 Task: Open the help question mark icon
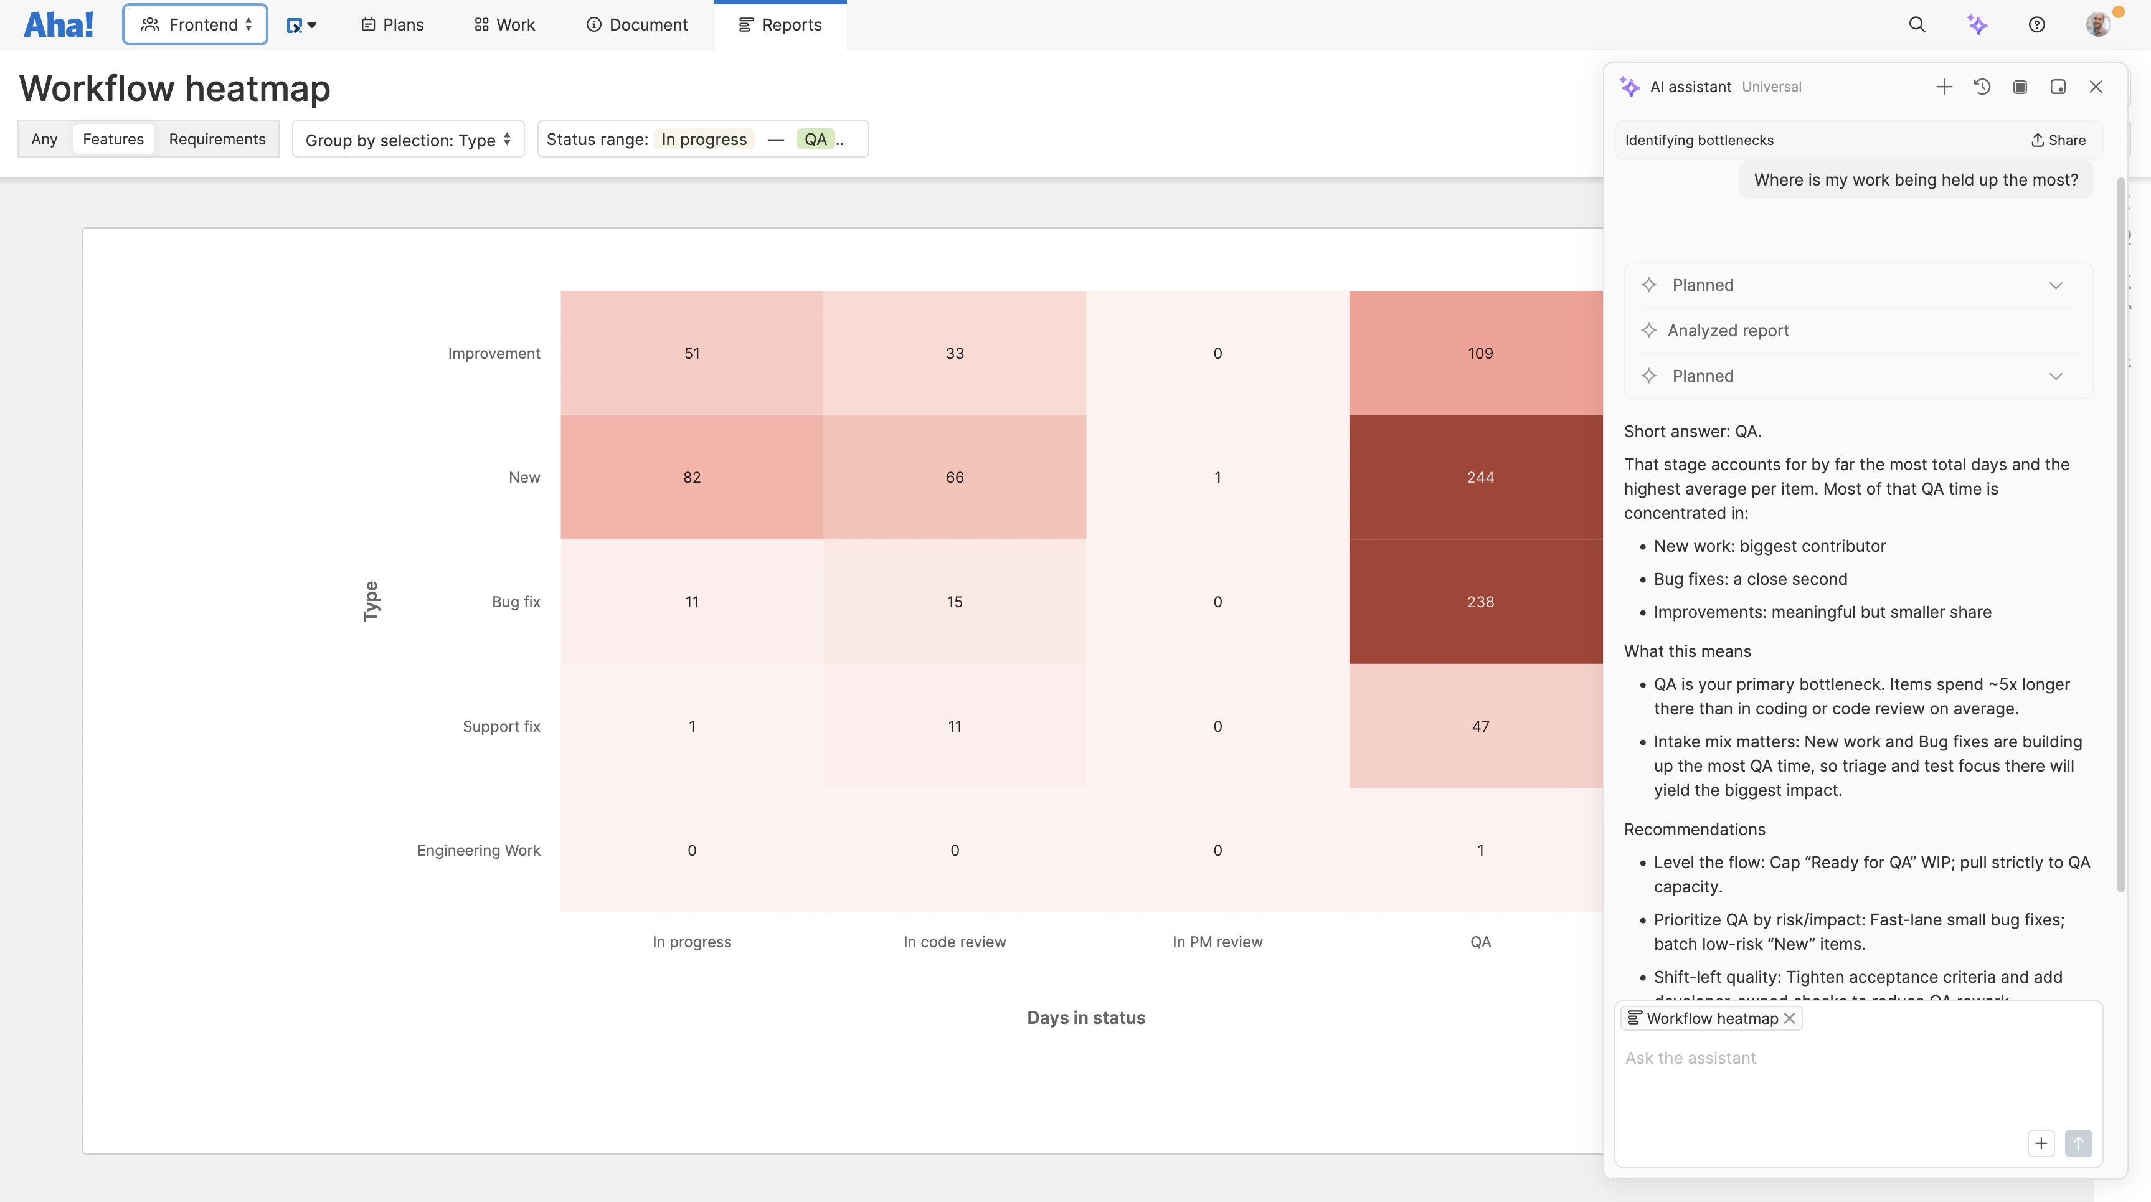(2036, 24)
